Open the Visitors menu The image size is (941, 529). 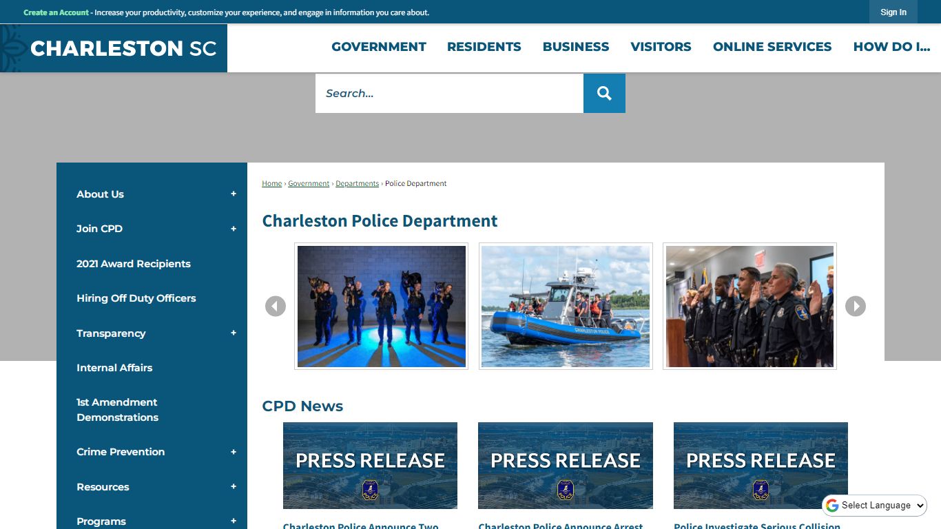pyautogui.click(x=661, y=47)
